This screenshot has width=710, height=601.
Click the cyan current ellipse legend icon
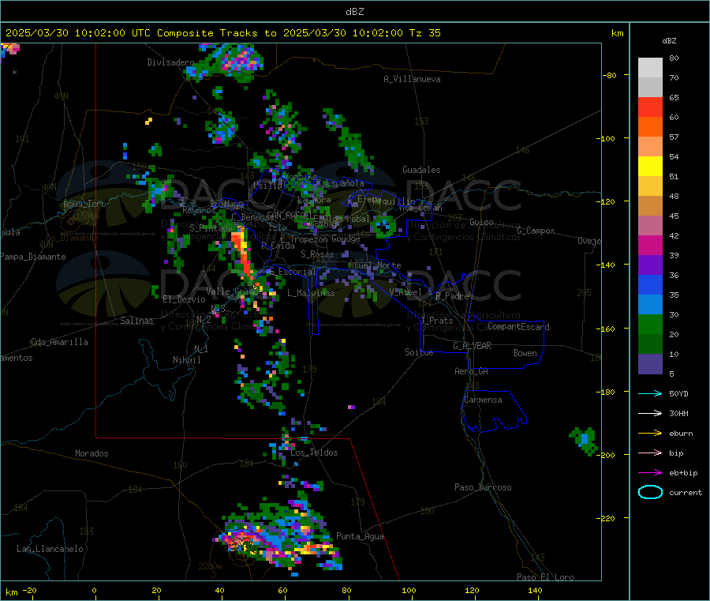pos(650,492)
